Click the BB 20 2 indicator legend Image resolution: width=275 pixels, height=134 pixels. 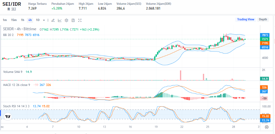(8, 35)
